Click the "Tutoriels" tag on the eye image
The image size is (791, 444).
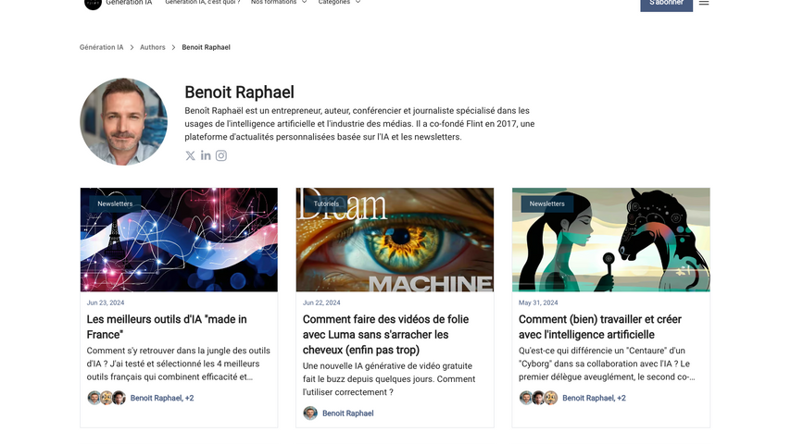pos(326,203)
